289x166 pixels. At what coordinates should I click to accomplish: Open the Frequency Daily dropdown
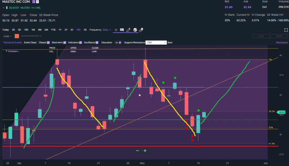106,30
